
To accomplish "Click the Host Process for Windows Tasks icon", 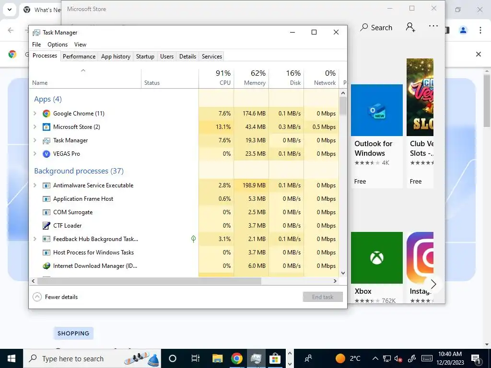I will (47, 253).
